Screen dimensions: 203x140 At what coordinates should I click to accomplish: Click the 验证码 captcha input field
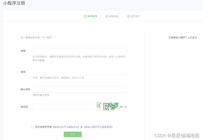(x=64, y=107)
